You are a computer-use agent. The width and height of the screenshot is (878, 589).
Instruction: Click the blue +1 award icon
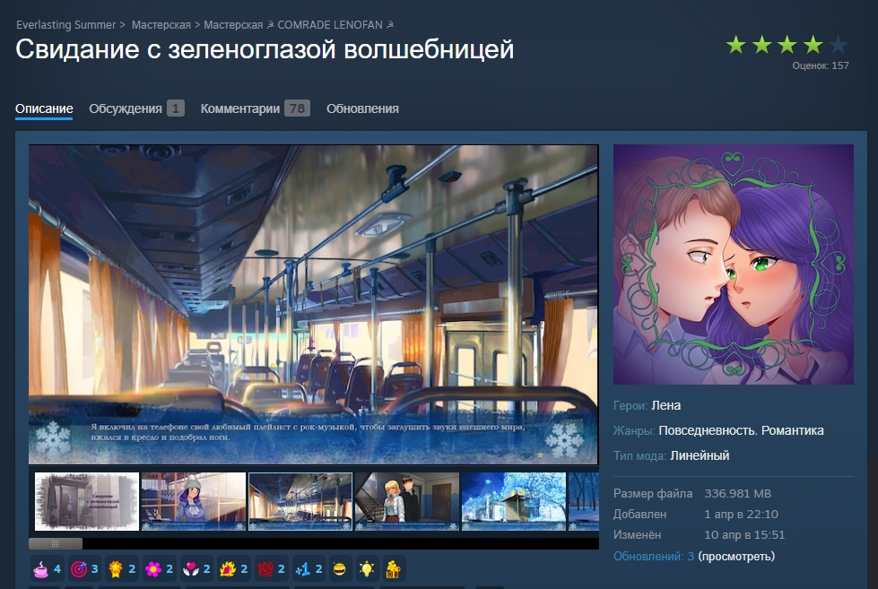tap(302, 569)
